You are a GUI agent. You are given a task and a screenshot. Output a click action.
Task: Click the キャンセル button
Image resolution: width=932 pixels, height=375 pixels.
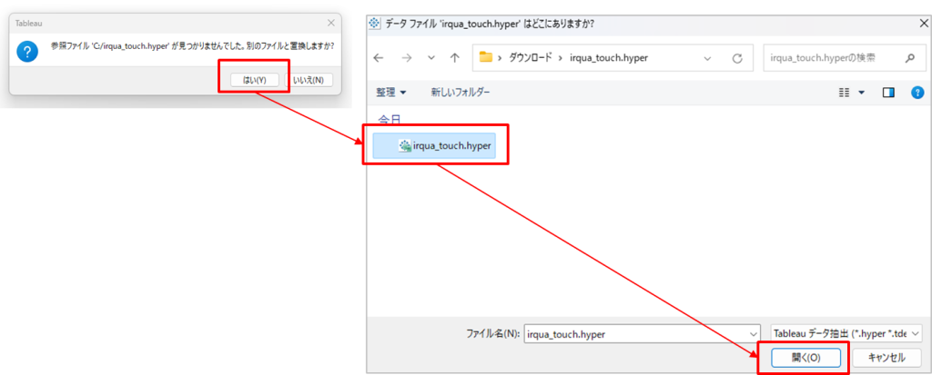click(886, 358)
